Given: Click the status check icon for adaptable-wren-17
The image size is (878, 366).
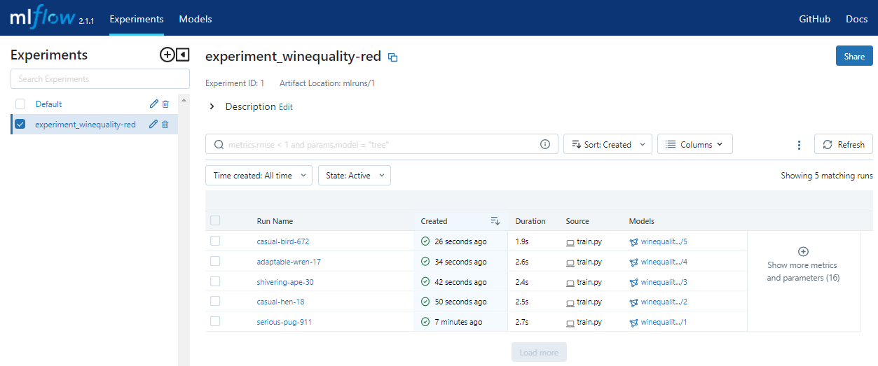Looking at the screenshot, I should [425, 262].
